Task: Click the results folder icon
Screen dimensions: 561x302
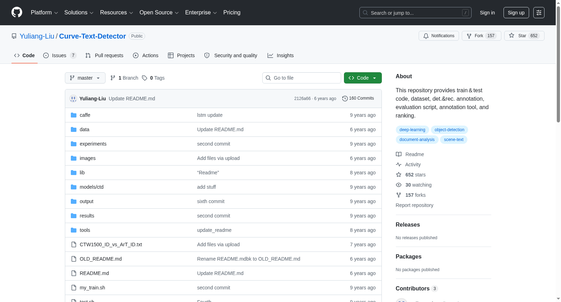Action: click(x=74, y=216)
